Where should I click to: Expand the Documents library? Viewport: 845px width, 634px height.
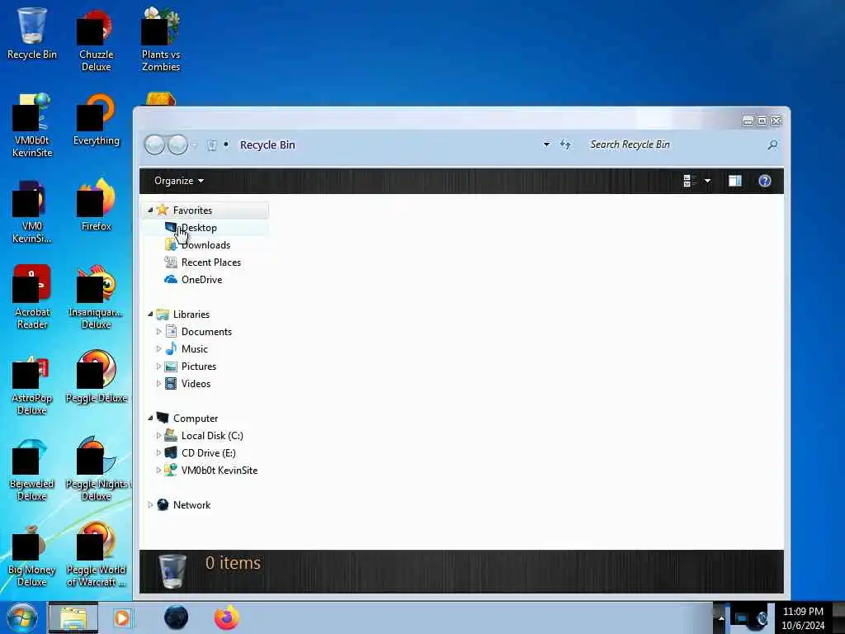click(x=158, y=332)
